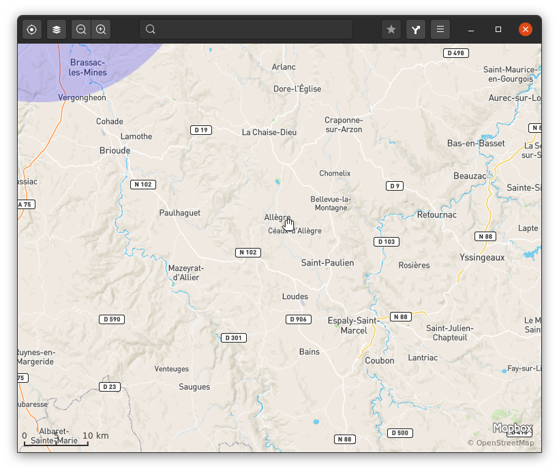Click the Cohade village label
Screen dimensions: 559x472
click(x=110, y=121)
